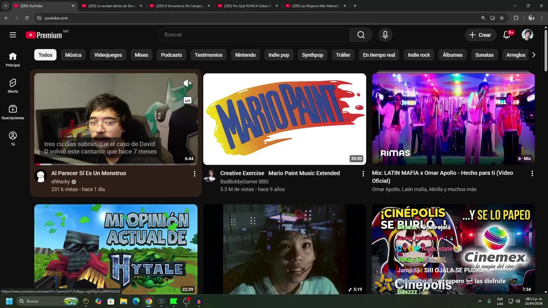This screenshot has width=548, height=308.
Task: Click the Windows taskbar Buscar box
Action: 48,301
